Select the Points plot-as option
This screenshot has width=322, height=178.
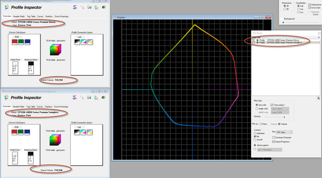point(260,124)
